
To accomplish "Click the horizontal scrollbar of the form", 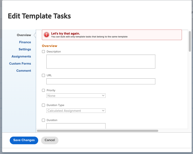I will click(x=97, y=131).
